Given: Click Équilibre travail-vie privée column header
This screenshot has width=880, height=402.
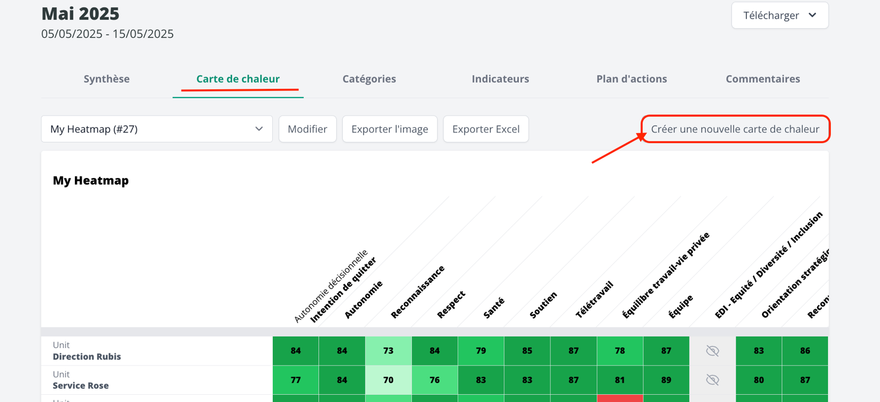Looking at the screenshot, I should point(666,275).
